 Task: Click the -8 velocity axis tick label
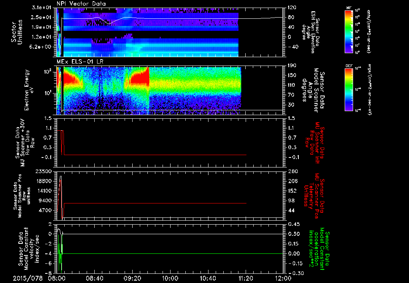[48, 273]
